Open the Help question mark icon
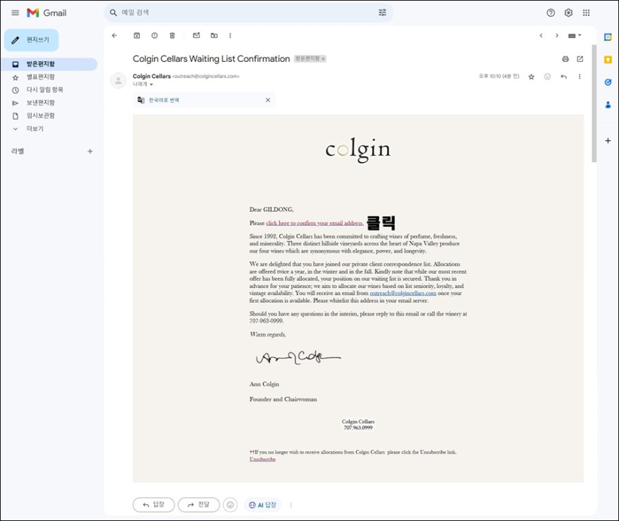The height and width of the screenshot is (521, 619). click(x=551, y=13)
